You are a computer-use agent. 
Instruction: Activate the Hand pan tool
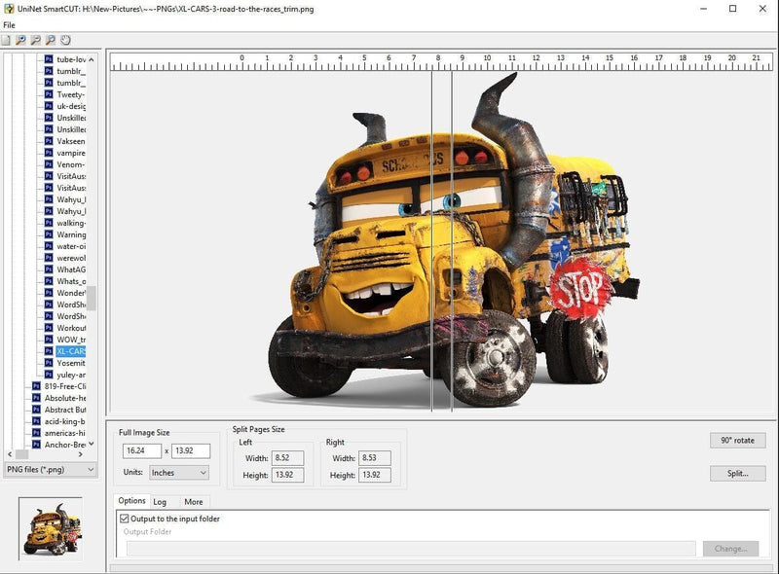(x=64, y=40)
